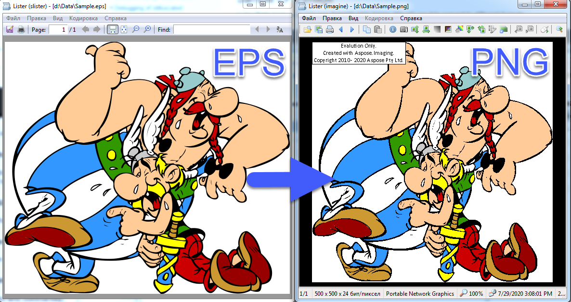Click previous frame gray icon in imagine
This screenshot has width=571, height=302.
[x=519, y=29]
